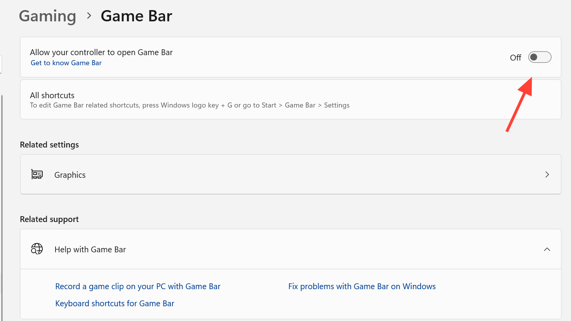
Task: Click the Graphics row right chevron
Action: coord(547,175)
